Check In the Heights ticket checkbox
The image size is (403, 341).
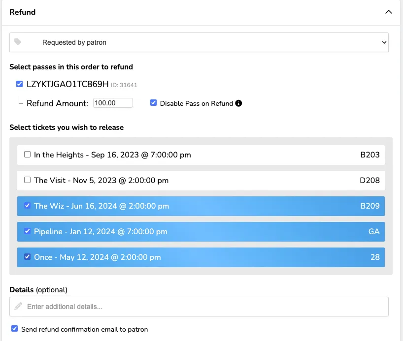(27, 155)
